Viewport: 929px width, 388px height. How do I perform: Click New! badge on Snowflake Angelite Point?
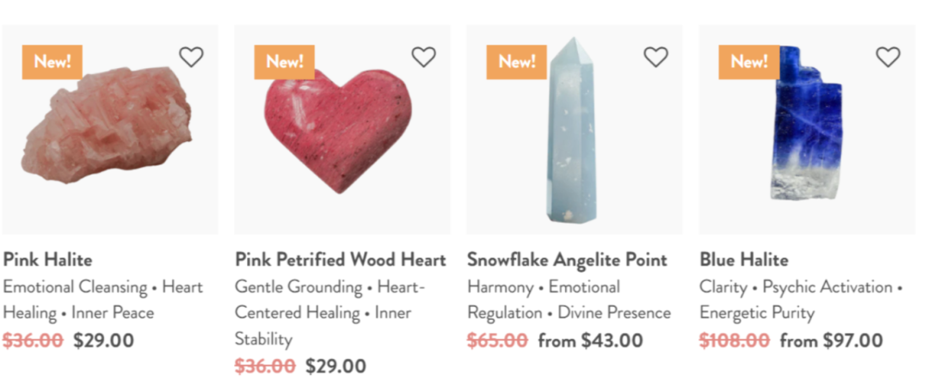tap(517, 62)
